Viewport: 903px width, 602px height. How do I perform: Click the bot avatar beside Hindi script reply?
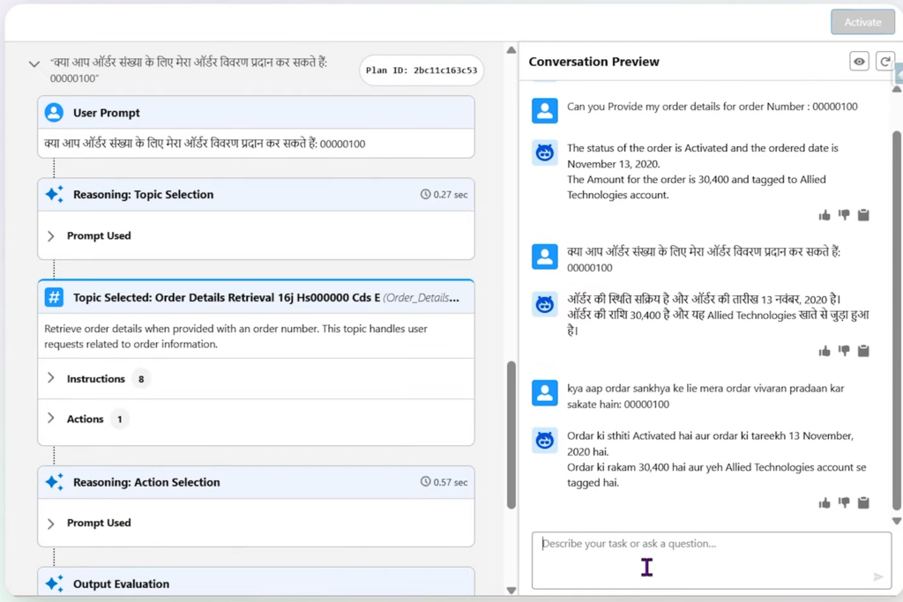(544, 304)
